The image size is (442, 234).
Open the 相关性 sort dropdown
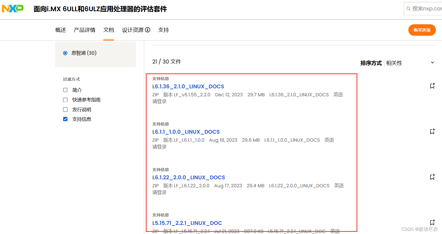pyautogui.click(x=410, y=63)
